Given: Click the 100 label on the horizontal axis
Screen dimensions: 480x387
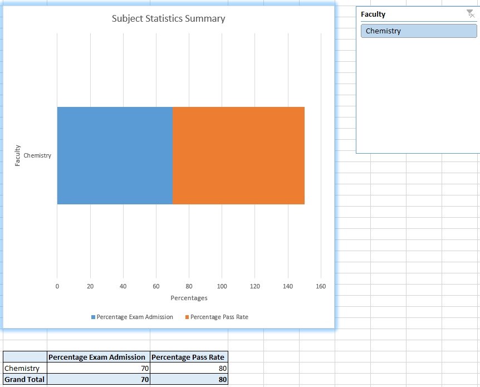Looking at the screenshot, I should (x=222, y=286).
